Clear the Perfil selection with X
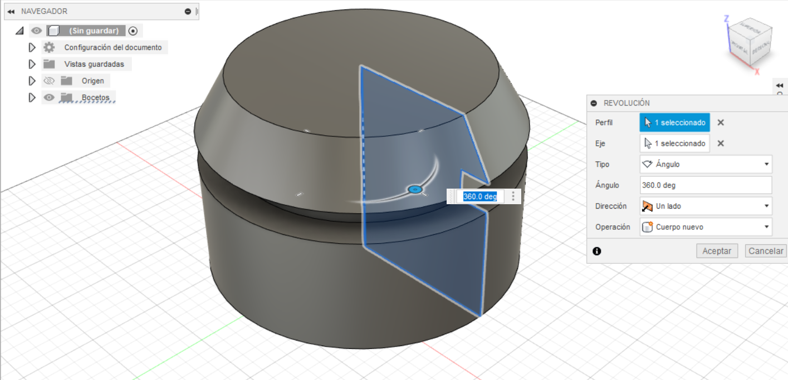The image size is (788, 380). click(721, 122)
